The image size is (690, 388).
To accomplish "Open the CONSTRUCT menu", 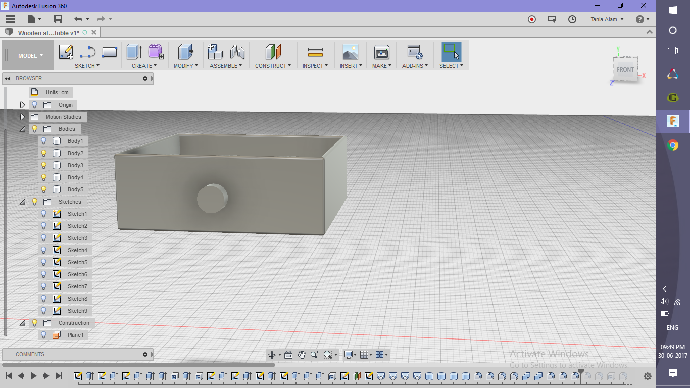I will (x=273, y=66).
